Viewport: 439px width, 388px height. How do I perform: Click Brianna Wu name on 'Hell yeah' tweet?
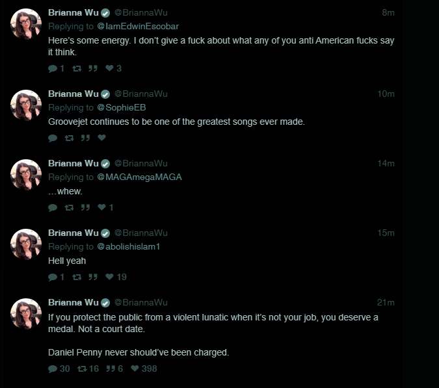[x=73, y=233]
